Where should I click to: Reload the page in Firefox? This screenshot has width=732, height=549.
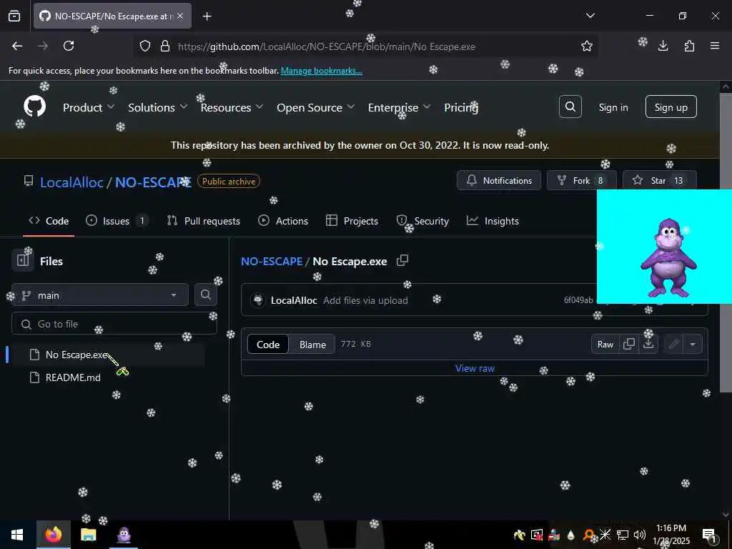click(69, 46)
